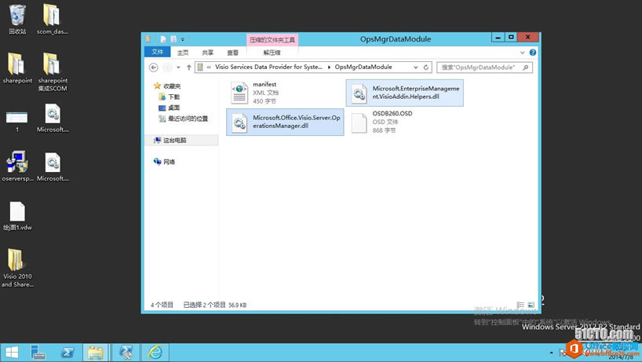Image resolution: width=642 pixels, height=362 pixels.
Task: Switch to large icons view in status bar
Action: pos(531,305)
